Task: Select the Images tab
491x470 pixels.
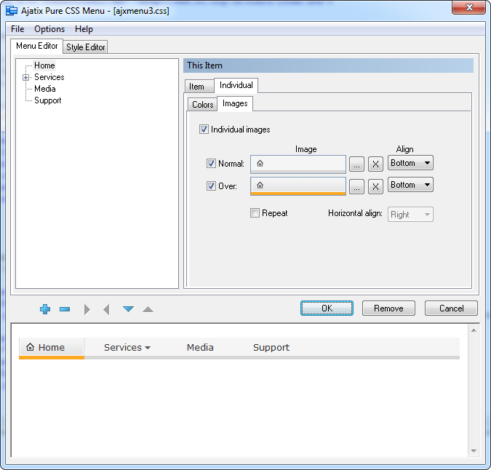Action: [x=235, y=103]
